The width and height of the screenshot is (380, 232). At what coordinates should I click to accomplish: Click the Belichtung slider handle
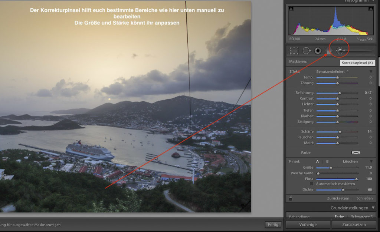pos(340,93)
